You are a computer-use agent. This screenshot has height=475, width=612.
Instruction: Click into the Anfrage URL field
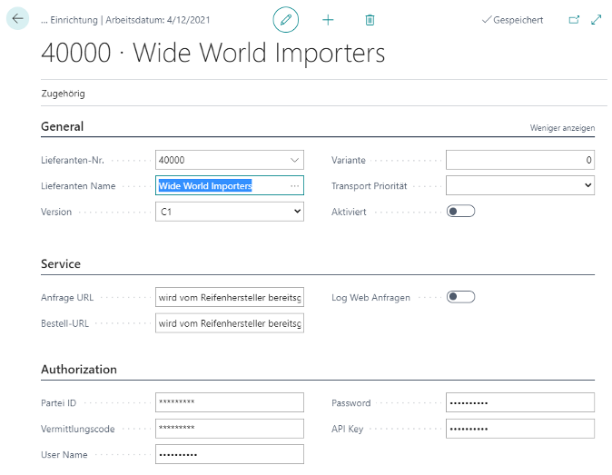[230, 297]
